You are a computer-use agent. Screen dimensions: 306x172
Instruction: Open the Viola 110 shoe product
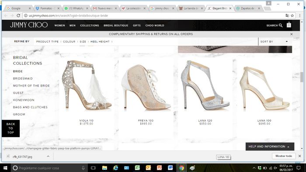tap(87, 86)
